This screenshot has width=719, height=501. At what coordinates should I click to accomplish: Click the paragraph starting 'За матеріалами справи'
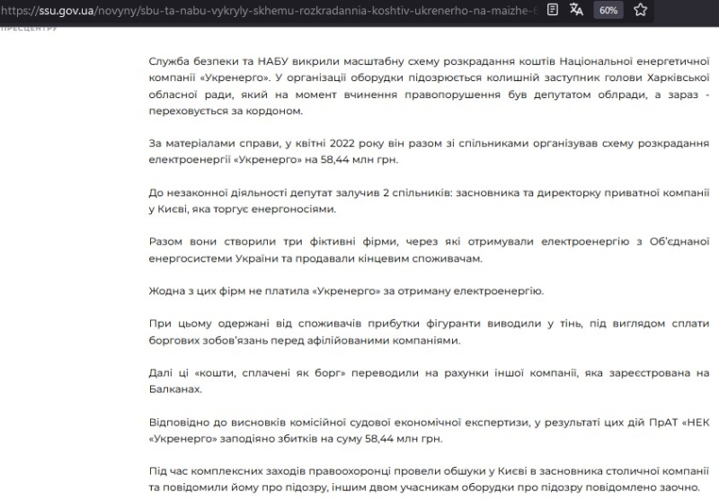point(430,153)
